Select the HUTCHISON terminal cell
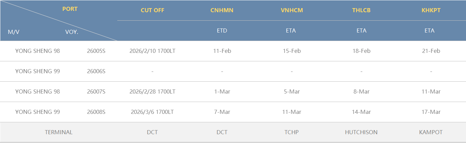The width and height of the screenshot is (466, 143). (x=361, y=132)
